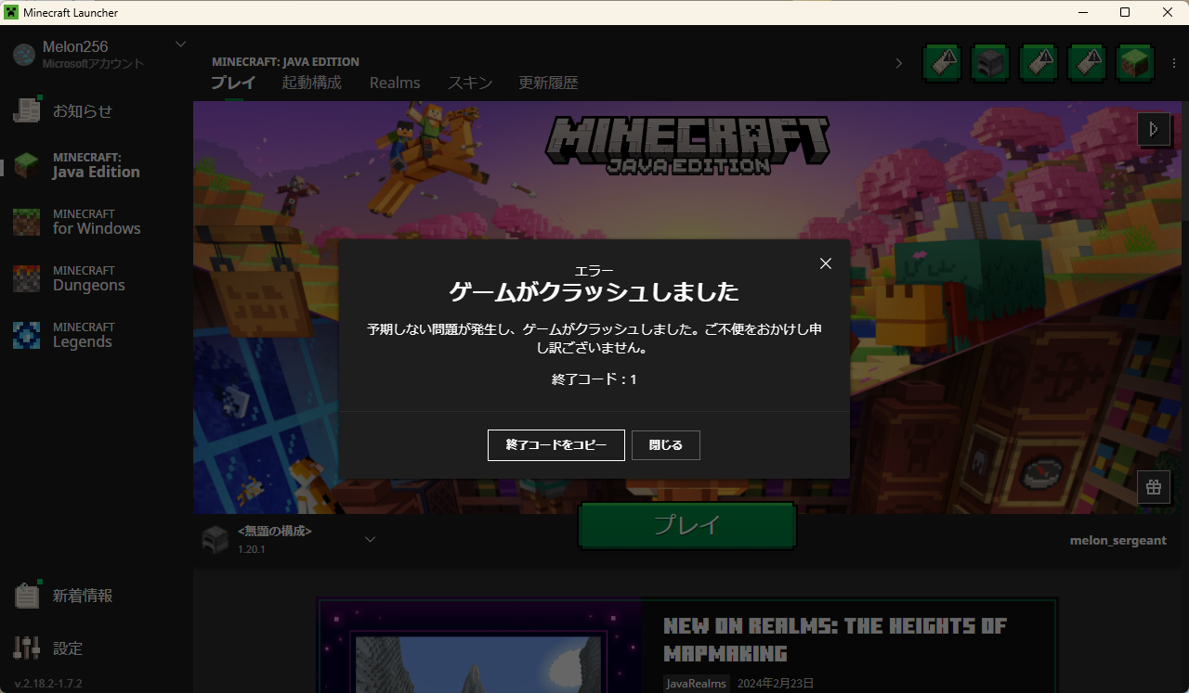
Task: Open the 更新履歴 patch notes tab
Action: pos(548,83)
